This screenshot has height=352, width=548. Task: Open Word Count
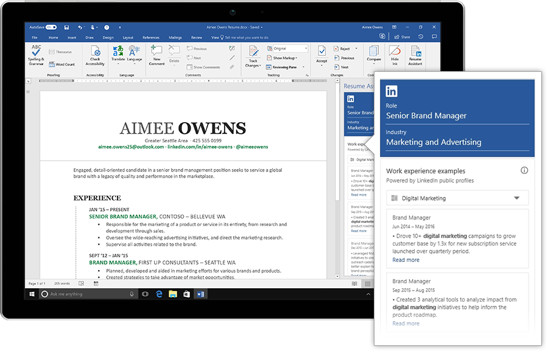61,64
